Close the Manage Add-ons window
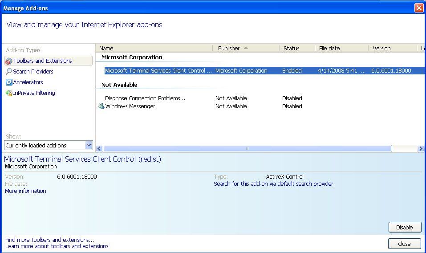Screen dimensions: 426x253 tap(418, 8)
